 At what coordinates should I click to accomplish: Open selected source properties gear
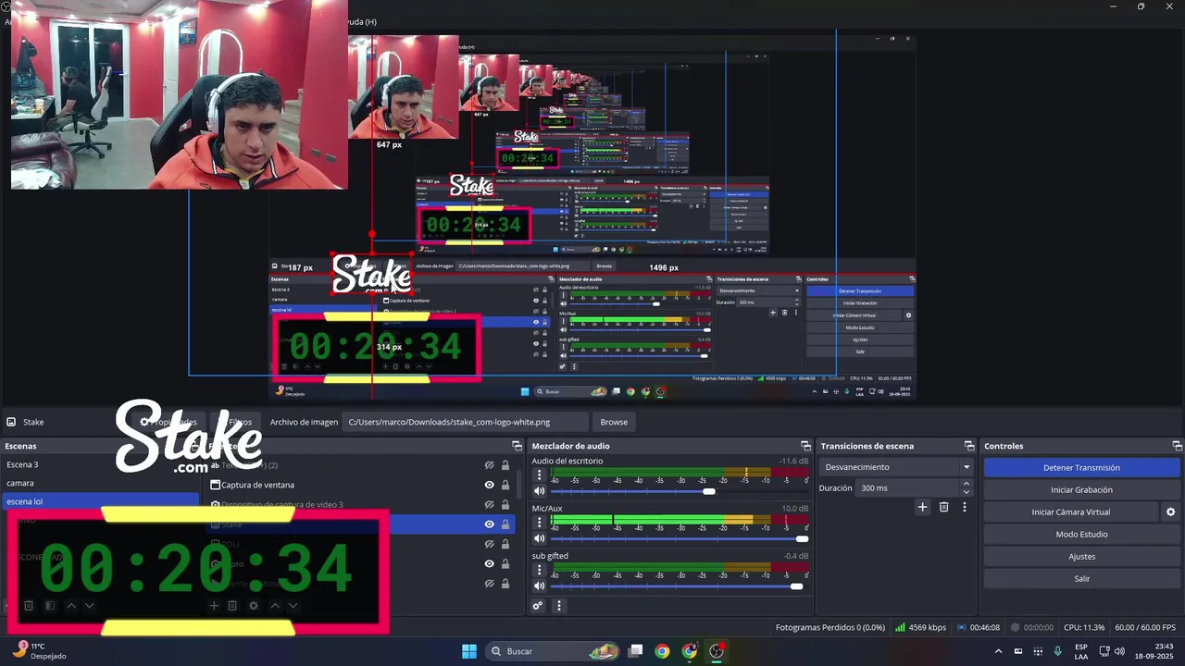pyautogui.click(x=254, y=606)
